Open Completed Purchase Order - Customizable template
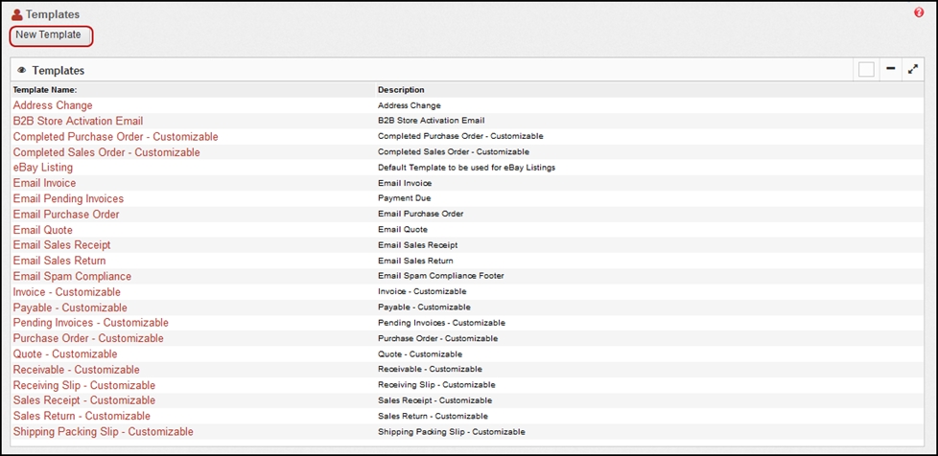Viewport: 938px width, 456px height. [115, 137]
